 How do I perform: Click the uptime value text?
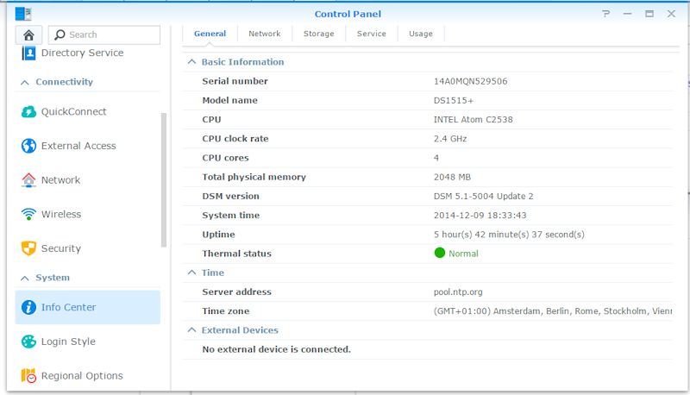(x=509, y=235)
